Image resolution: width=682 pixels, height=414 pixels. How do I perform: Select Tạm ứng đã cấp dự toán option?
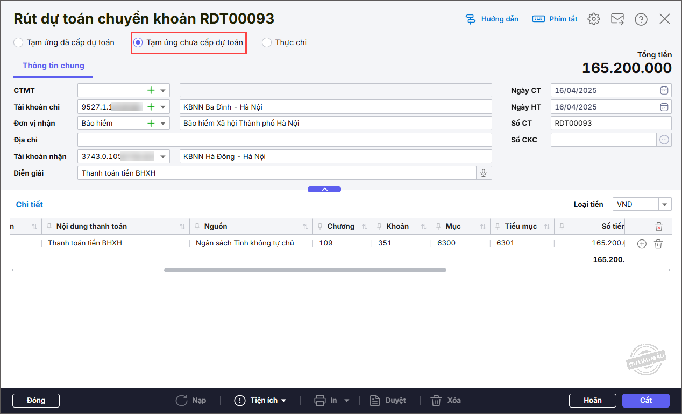coord(18,42)
